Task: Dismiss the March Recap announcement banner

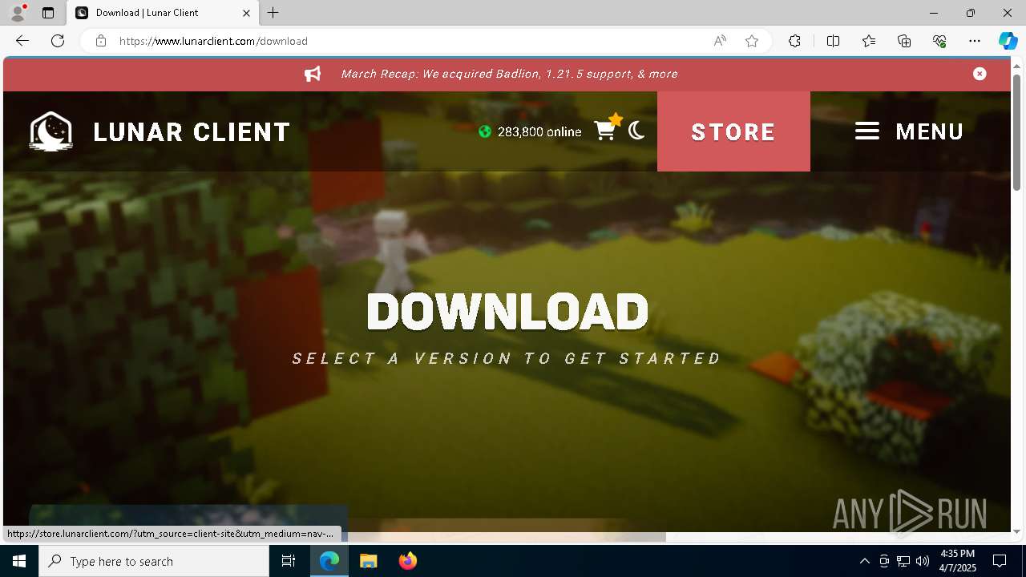Action: tap(980, 74)
